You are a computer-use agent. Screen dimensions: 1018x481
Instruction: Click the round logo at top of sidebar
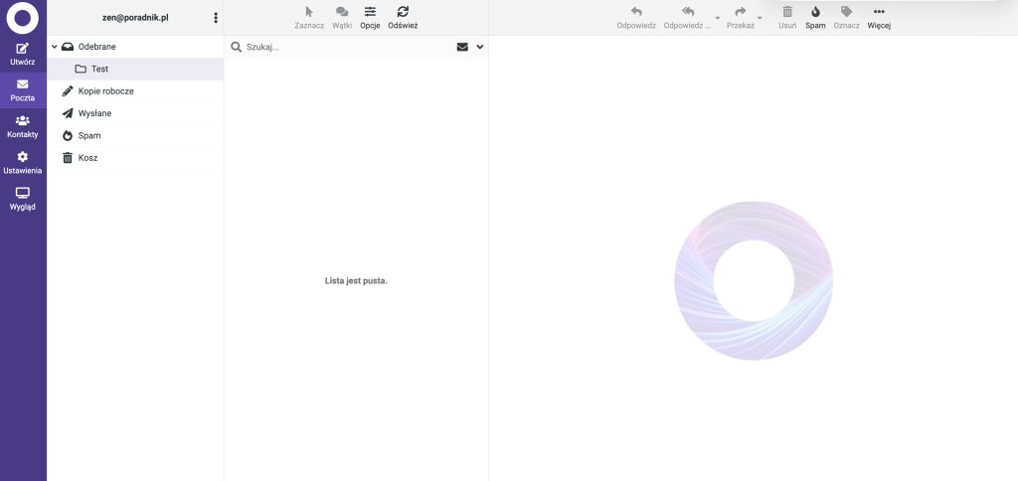pyautogui.click(x=23, y=18)
